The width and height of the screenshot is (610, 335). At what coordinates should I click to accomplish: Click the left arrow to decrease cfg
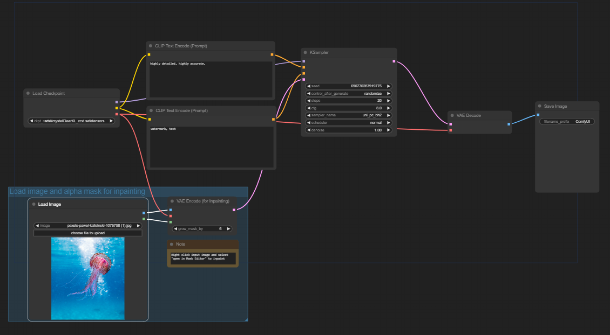click(x=308, y=108)
